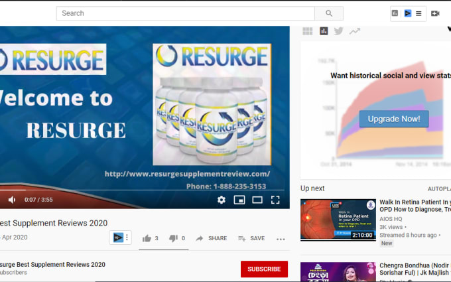Open the Walk In Retina Patient video title
451x282 pixels.
pyautogui.click(x=415, y=206)
